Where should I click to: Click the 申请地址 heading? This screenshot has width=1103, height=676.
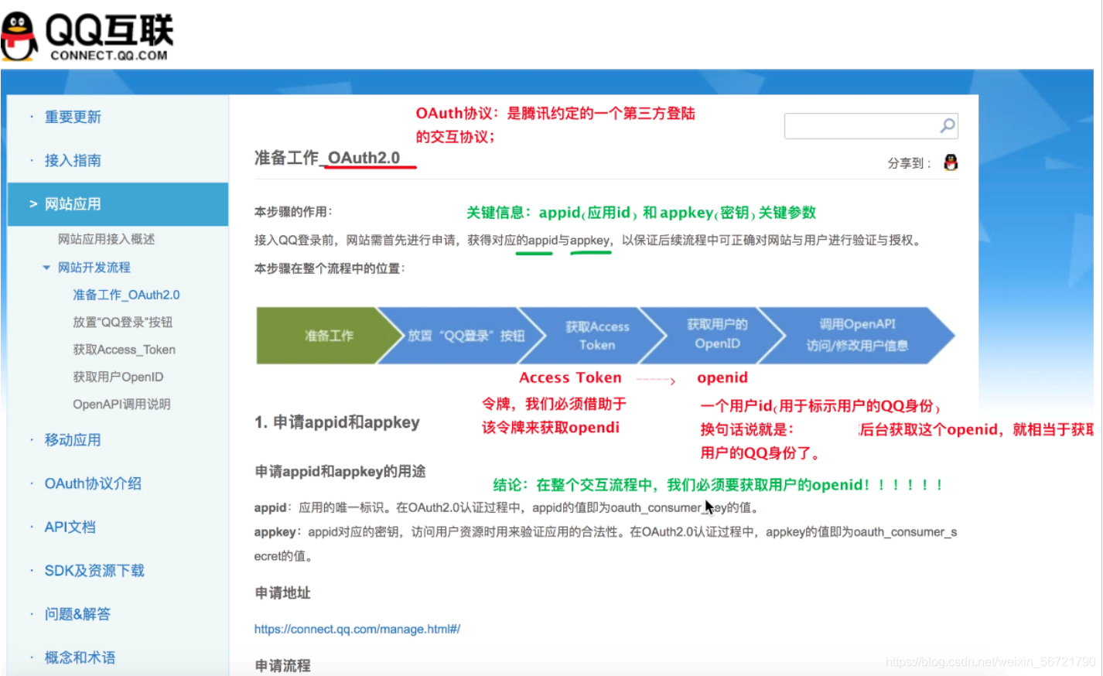(282, 593)
